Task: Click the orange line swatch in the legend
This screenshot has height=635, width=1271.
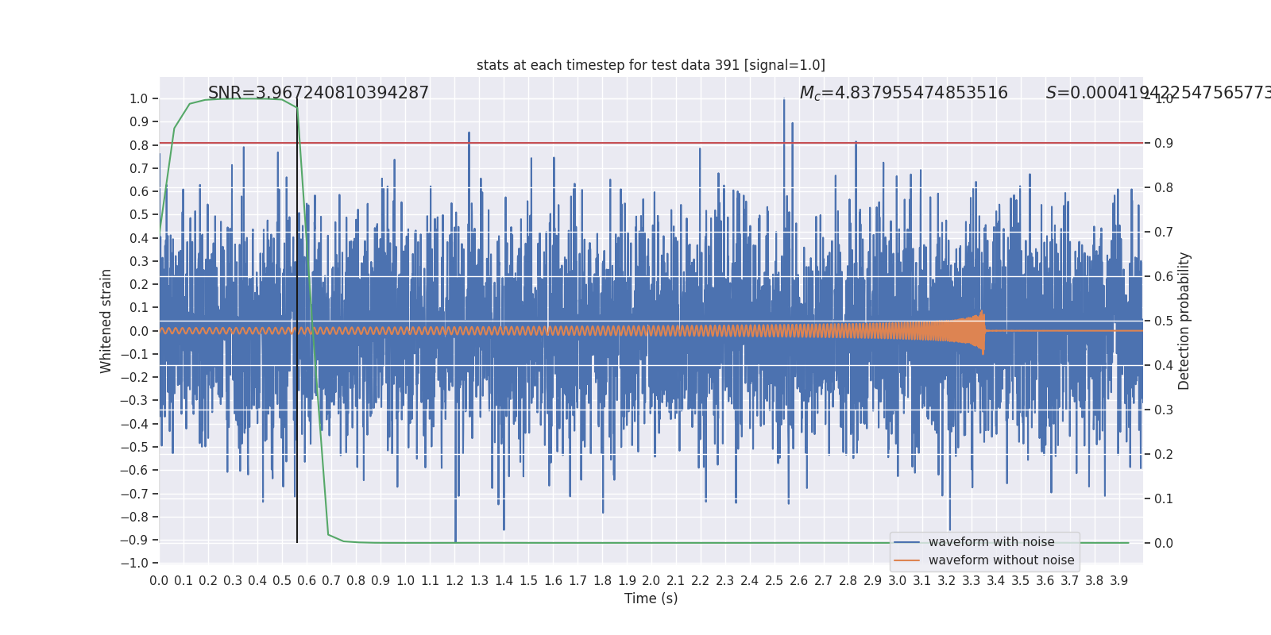Action: [x=906, y=560]
